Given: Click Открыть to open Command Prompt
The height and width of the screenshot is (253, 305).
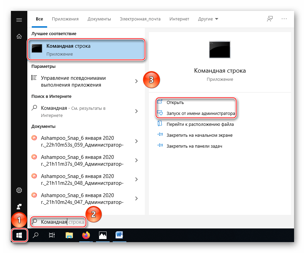Looking at the screenshot, I should (175, 102).
